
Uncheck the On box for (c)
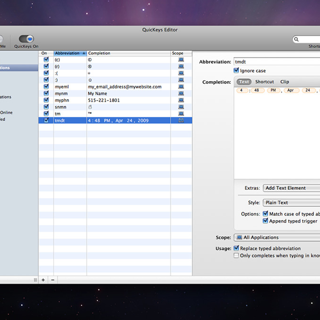coord(46,59)
